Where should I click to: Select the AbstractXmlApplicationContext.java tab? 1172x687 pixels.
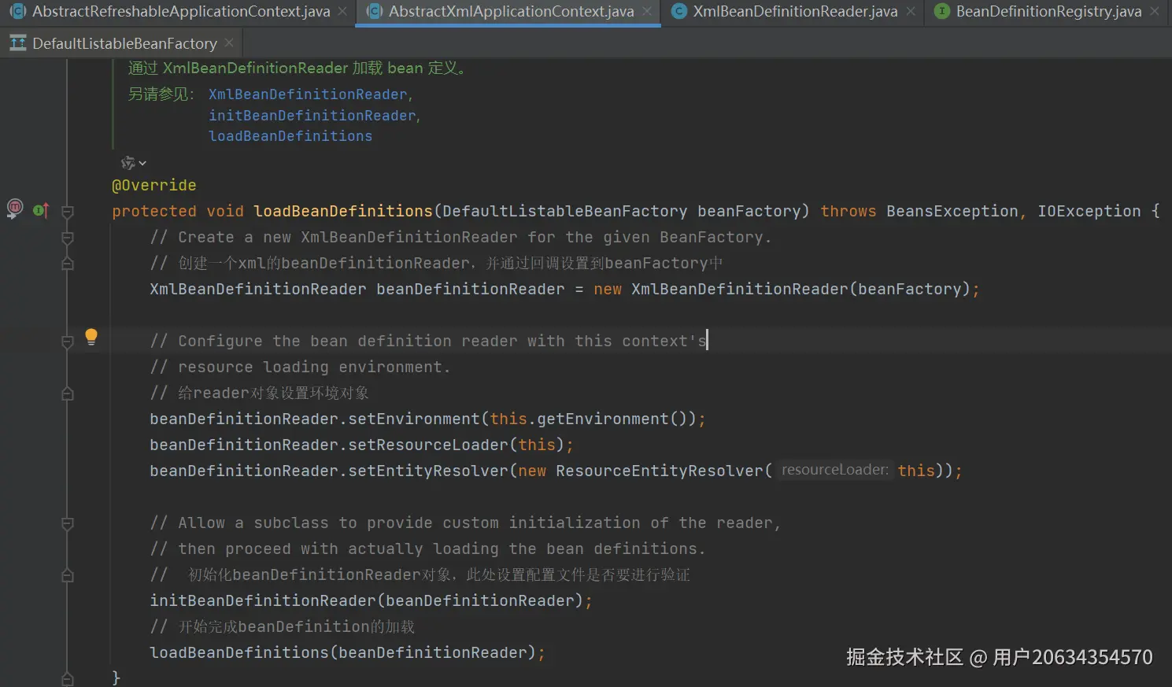coord(512,11)
